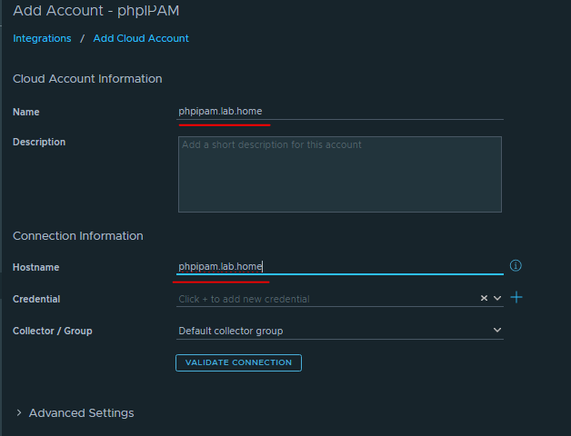The width and height of the screenshot is (571, 436).
Task: Click the info icon beside Hostname field
Action: point(516,266)
